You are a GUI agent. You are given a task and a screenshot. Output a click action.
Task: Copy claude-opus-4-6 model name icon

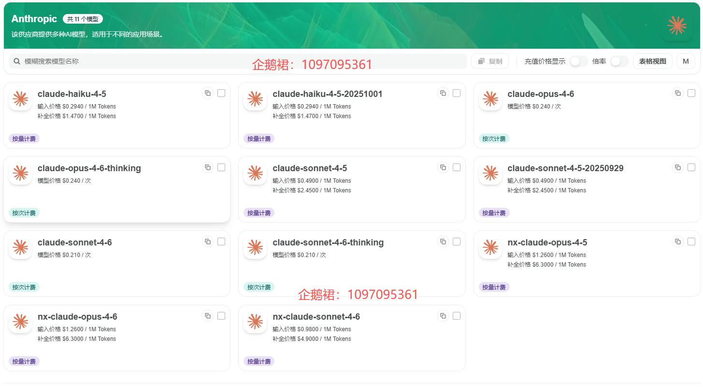[678, 93]
